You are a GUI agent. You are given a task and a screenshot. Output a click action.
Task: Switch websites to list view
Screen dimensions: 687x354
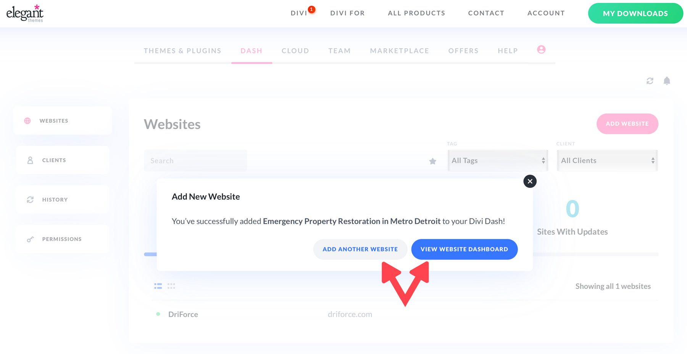coord(158,286)
